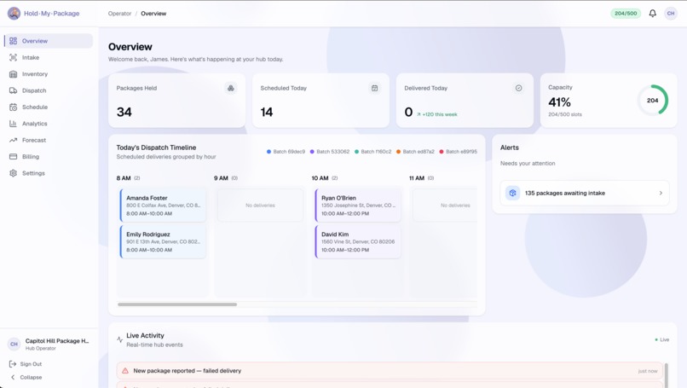Click the failed delivery warning triangle icon

(x=124, y=370)
